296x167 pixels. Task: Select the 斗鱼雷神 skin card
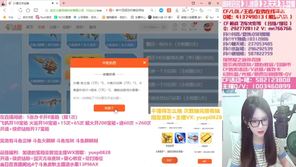pos(83,41)
